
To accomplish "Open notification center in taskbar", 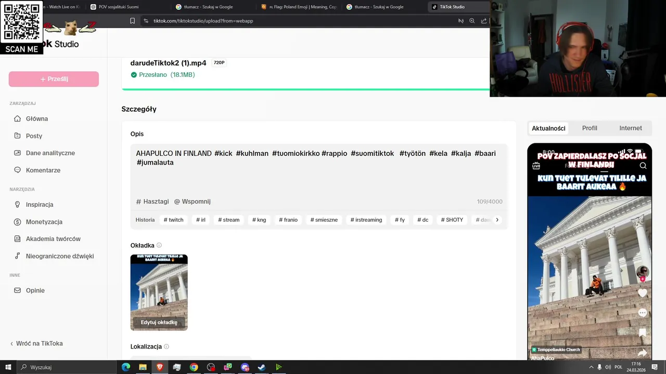I will [x=655, y=367].
